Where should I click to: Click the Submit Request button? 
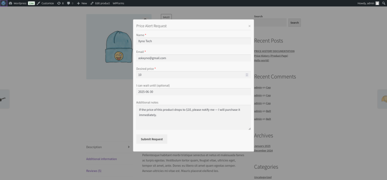151,139
